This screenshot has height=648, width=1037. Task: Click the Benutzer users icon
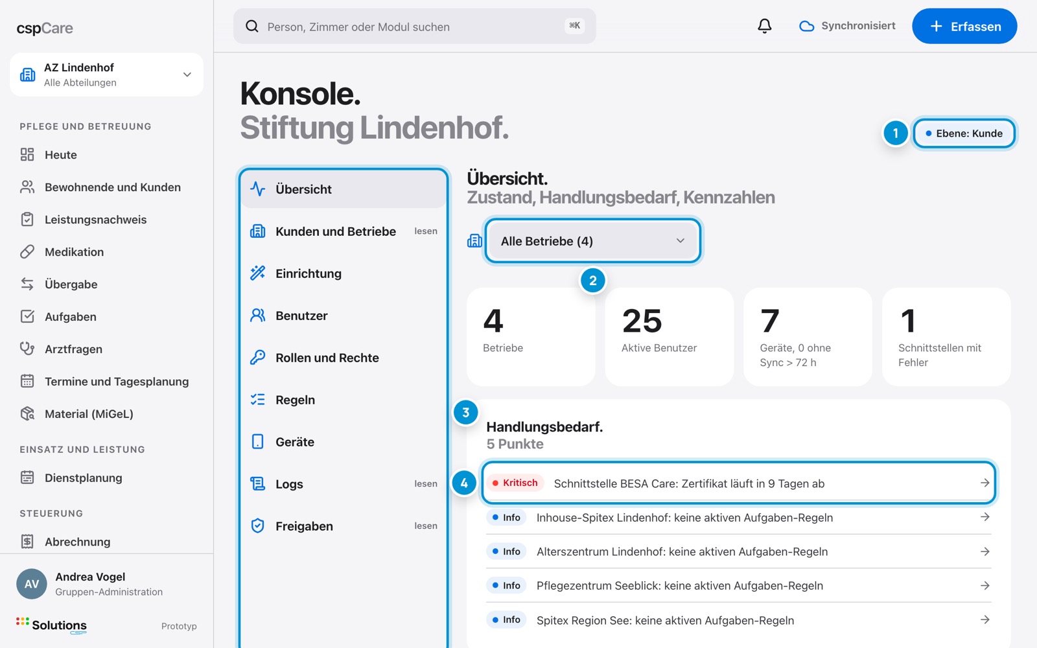(x=258, y=315)
